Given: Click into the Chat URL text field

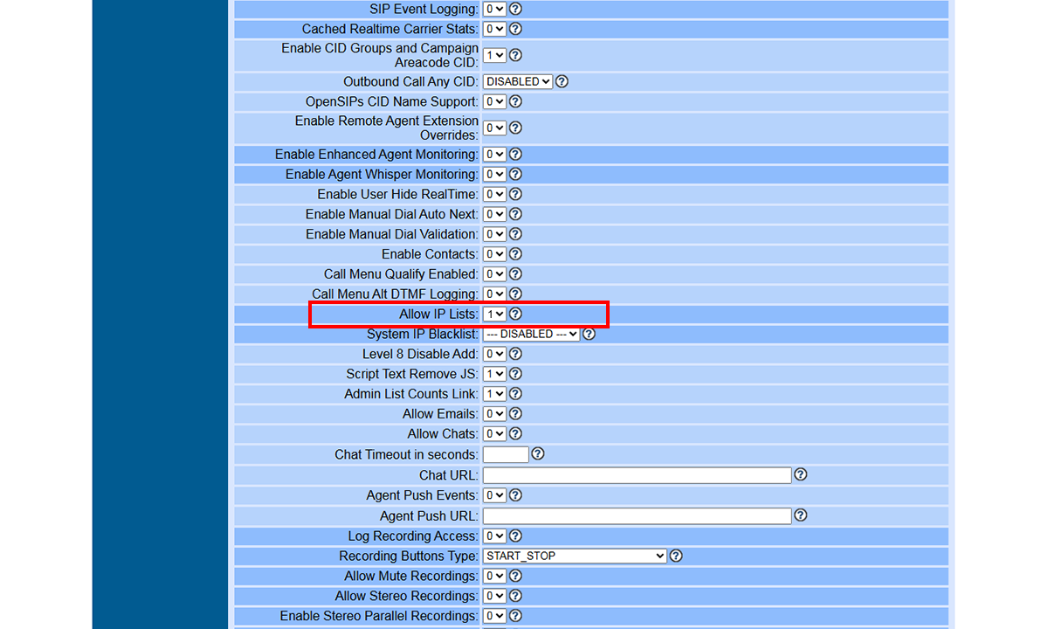Looking at the screenshot, I should point(637,474).
